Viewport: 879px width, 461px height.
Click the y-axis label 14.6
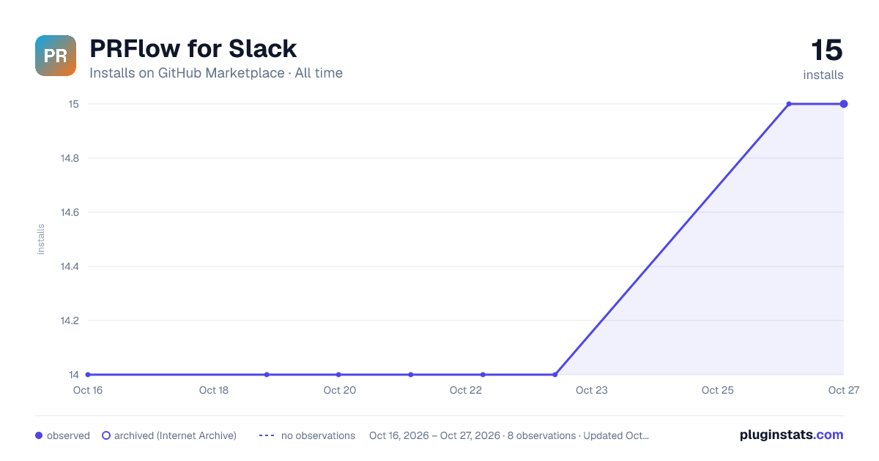pos(70,212)
